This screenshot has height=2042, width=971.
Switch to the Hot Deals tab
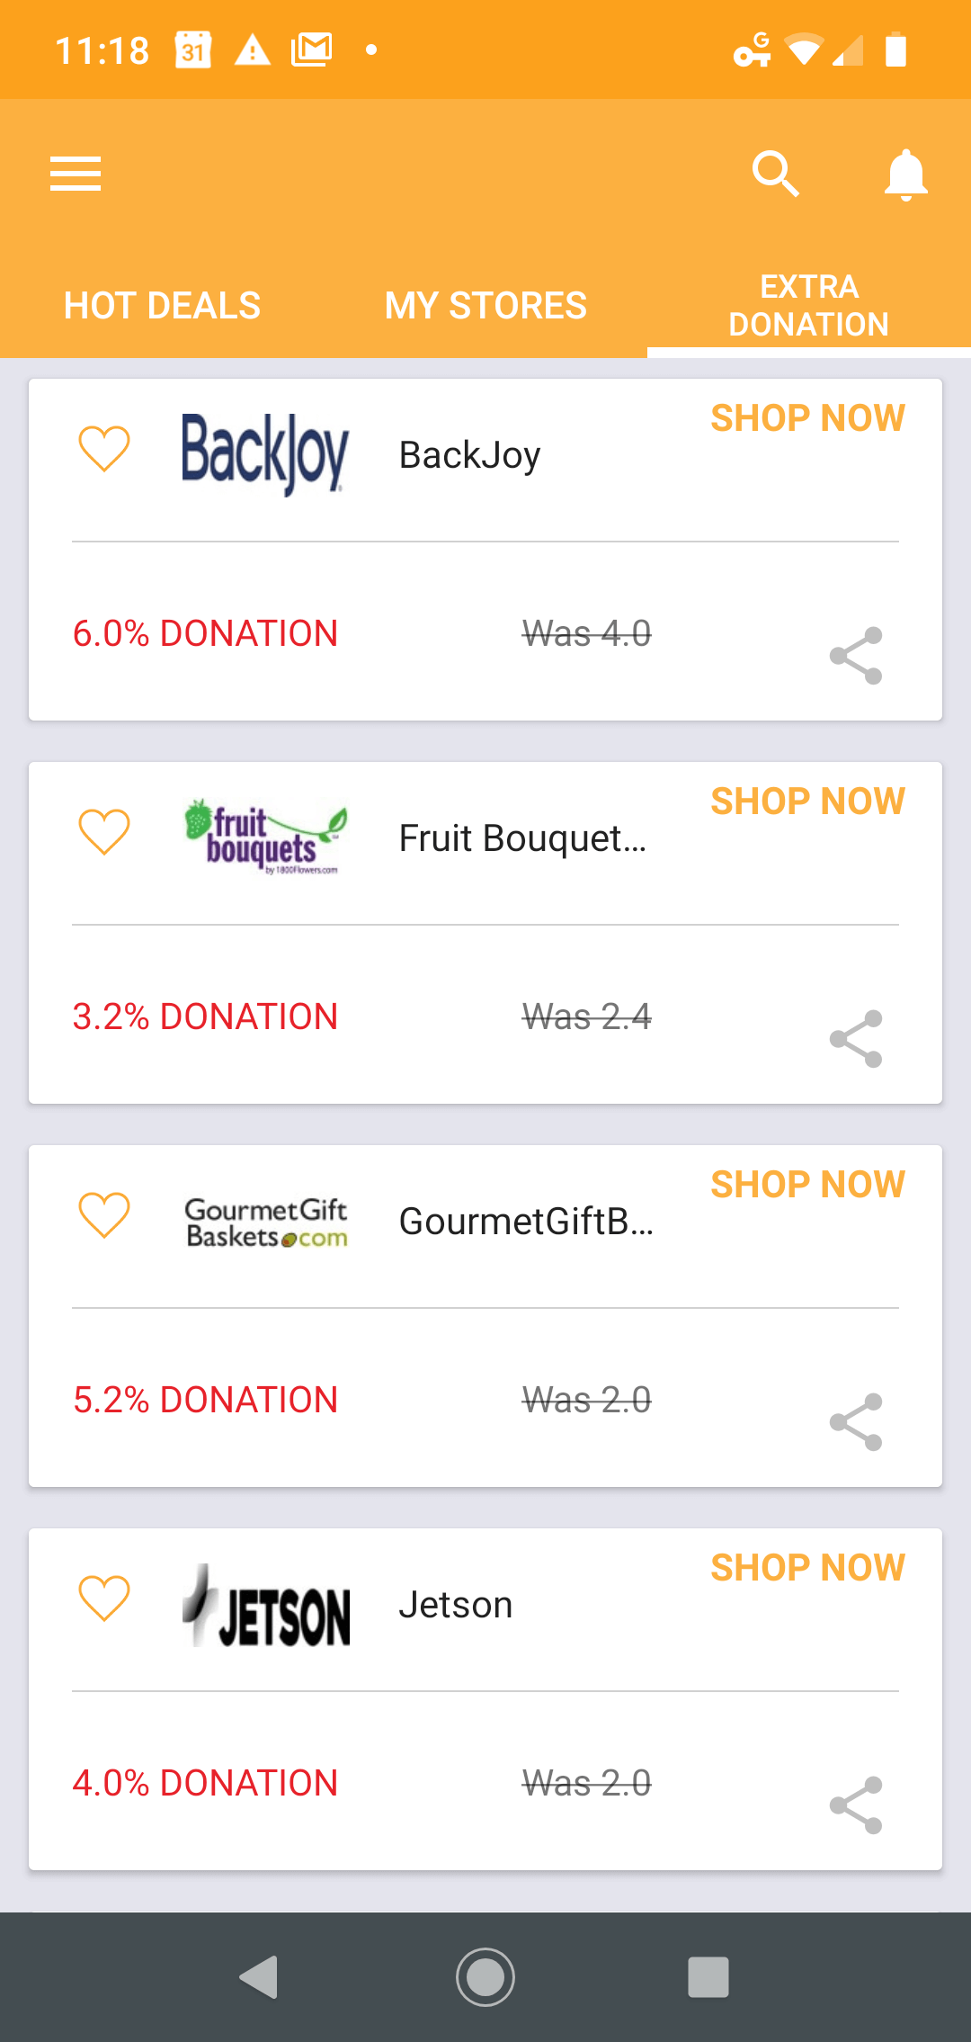(x=162, y=306)
